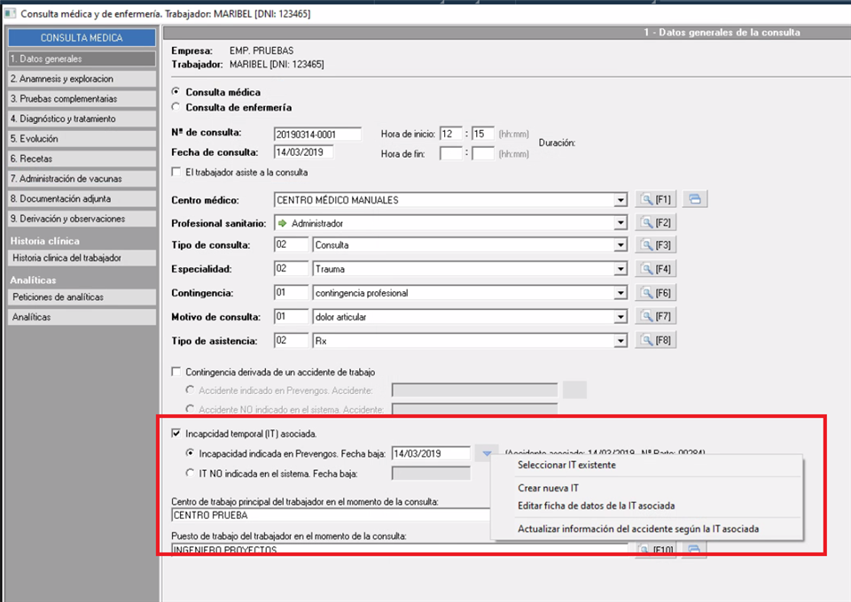Open the IT options arrow beside Fecha baja

tap(487, 454)
